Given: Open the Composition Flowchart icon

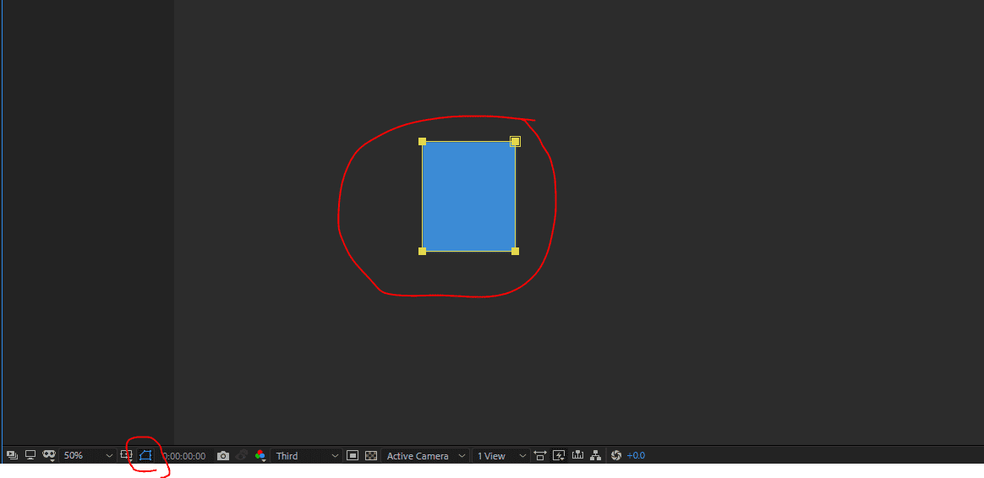Looking at the screenshot, I should (595, 455).
